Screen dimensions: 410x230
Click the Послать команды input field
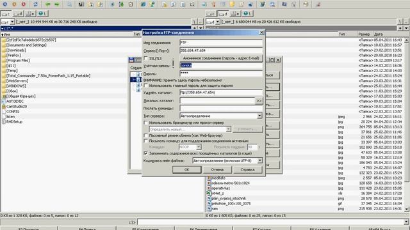tap(221, 108)
